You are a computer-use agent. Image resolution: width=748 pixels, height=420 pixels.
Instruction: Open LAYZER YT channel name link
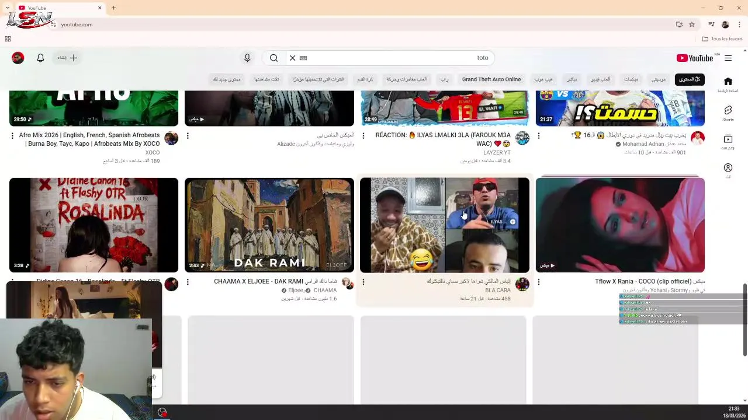tap(497, 152)
